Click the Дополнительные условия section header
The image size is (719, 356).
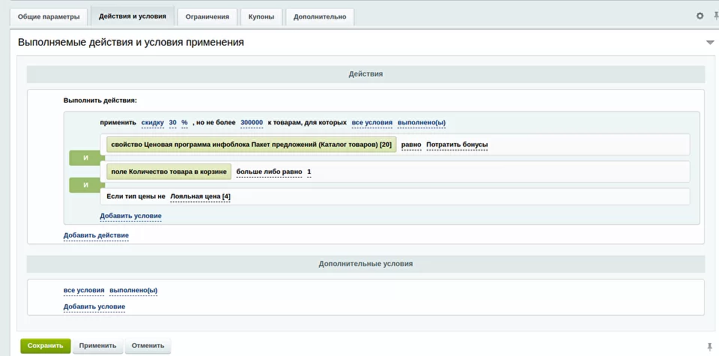365,265
